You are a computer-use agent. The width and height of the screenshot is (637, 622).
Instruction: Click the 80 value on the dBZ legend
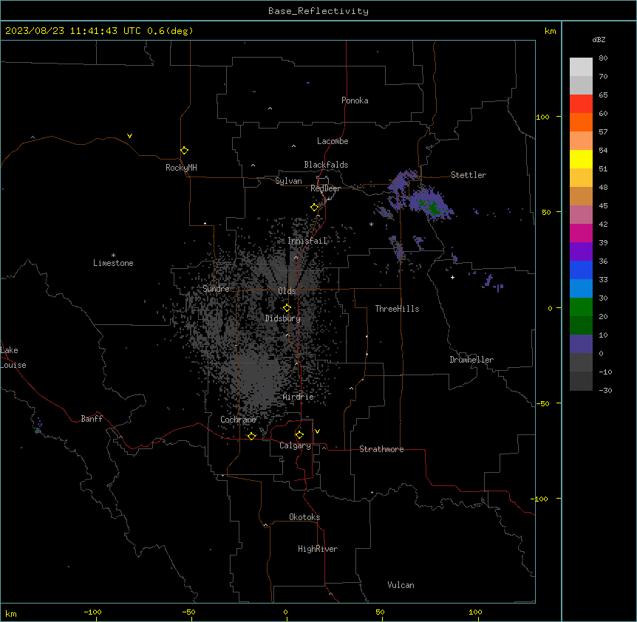(603, 58)
